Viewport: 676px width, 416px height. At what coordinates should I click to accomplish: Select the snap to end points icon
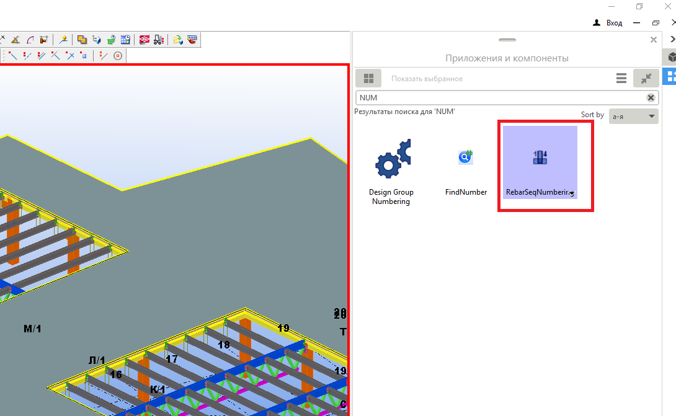tap(13, 56)
